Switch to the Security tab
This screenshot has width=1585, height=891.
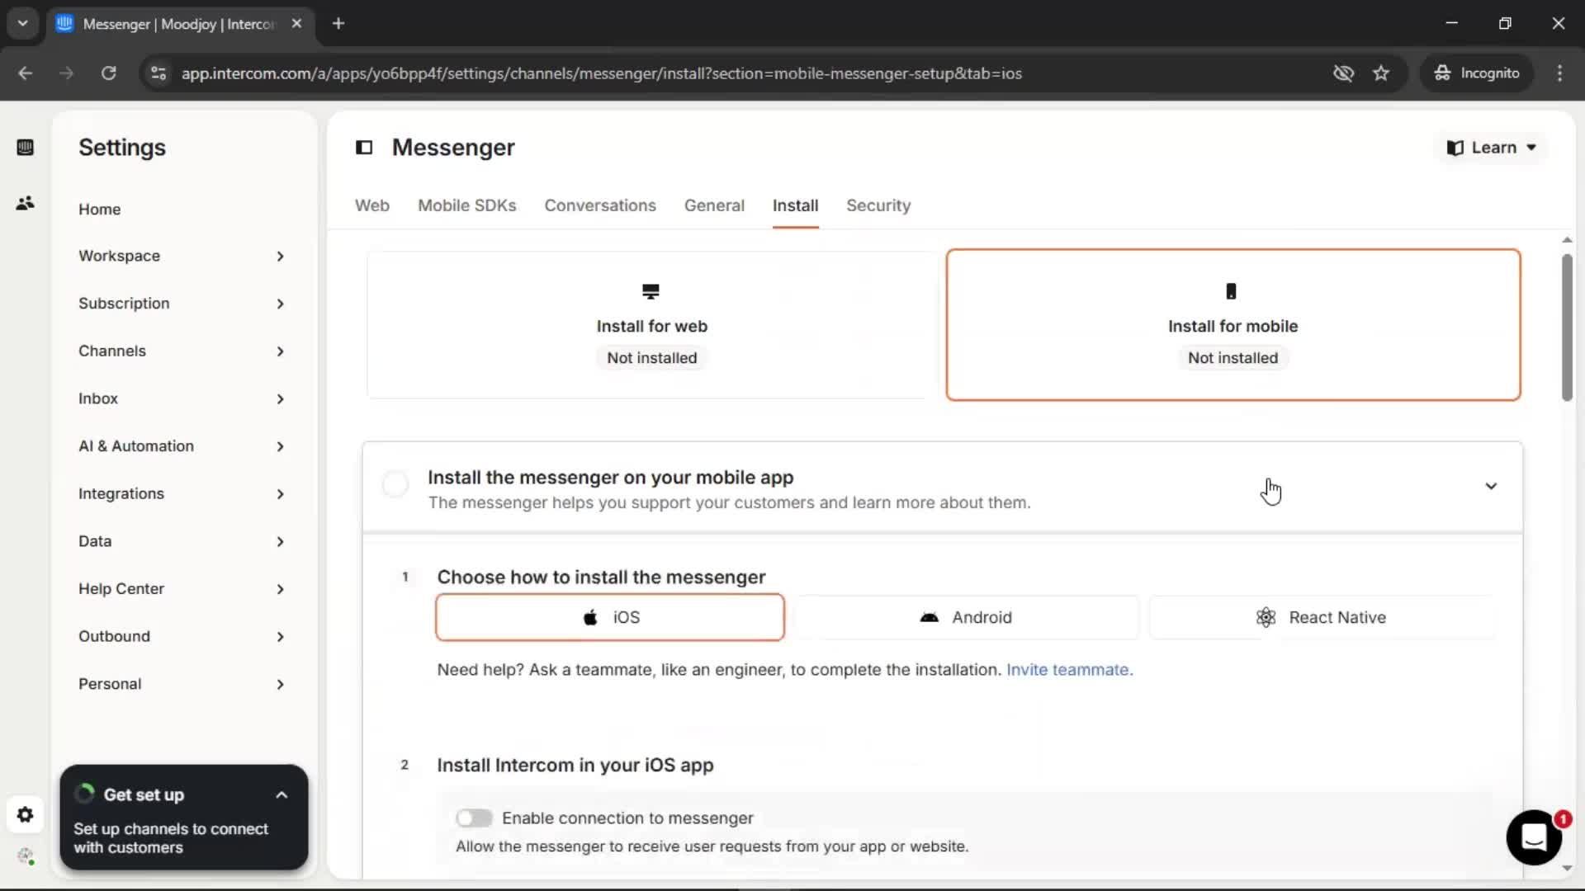878,205
